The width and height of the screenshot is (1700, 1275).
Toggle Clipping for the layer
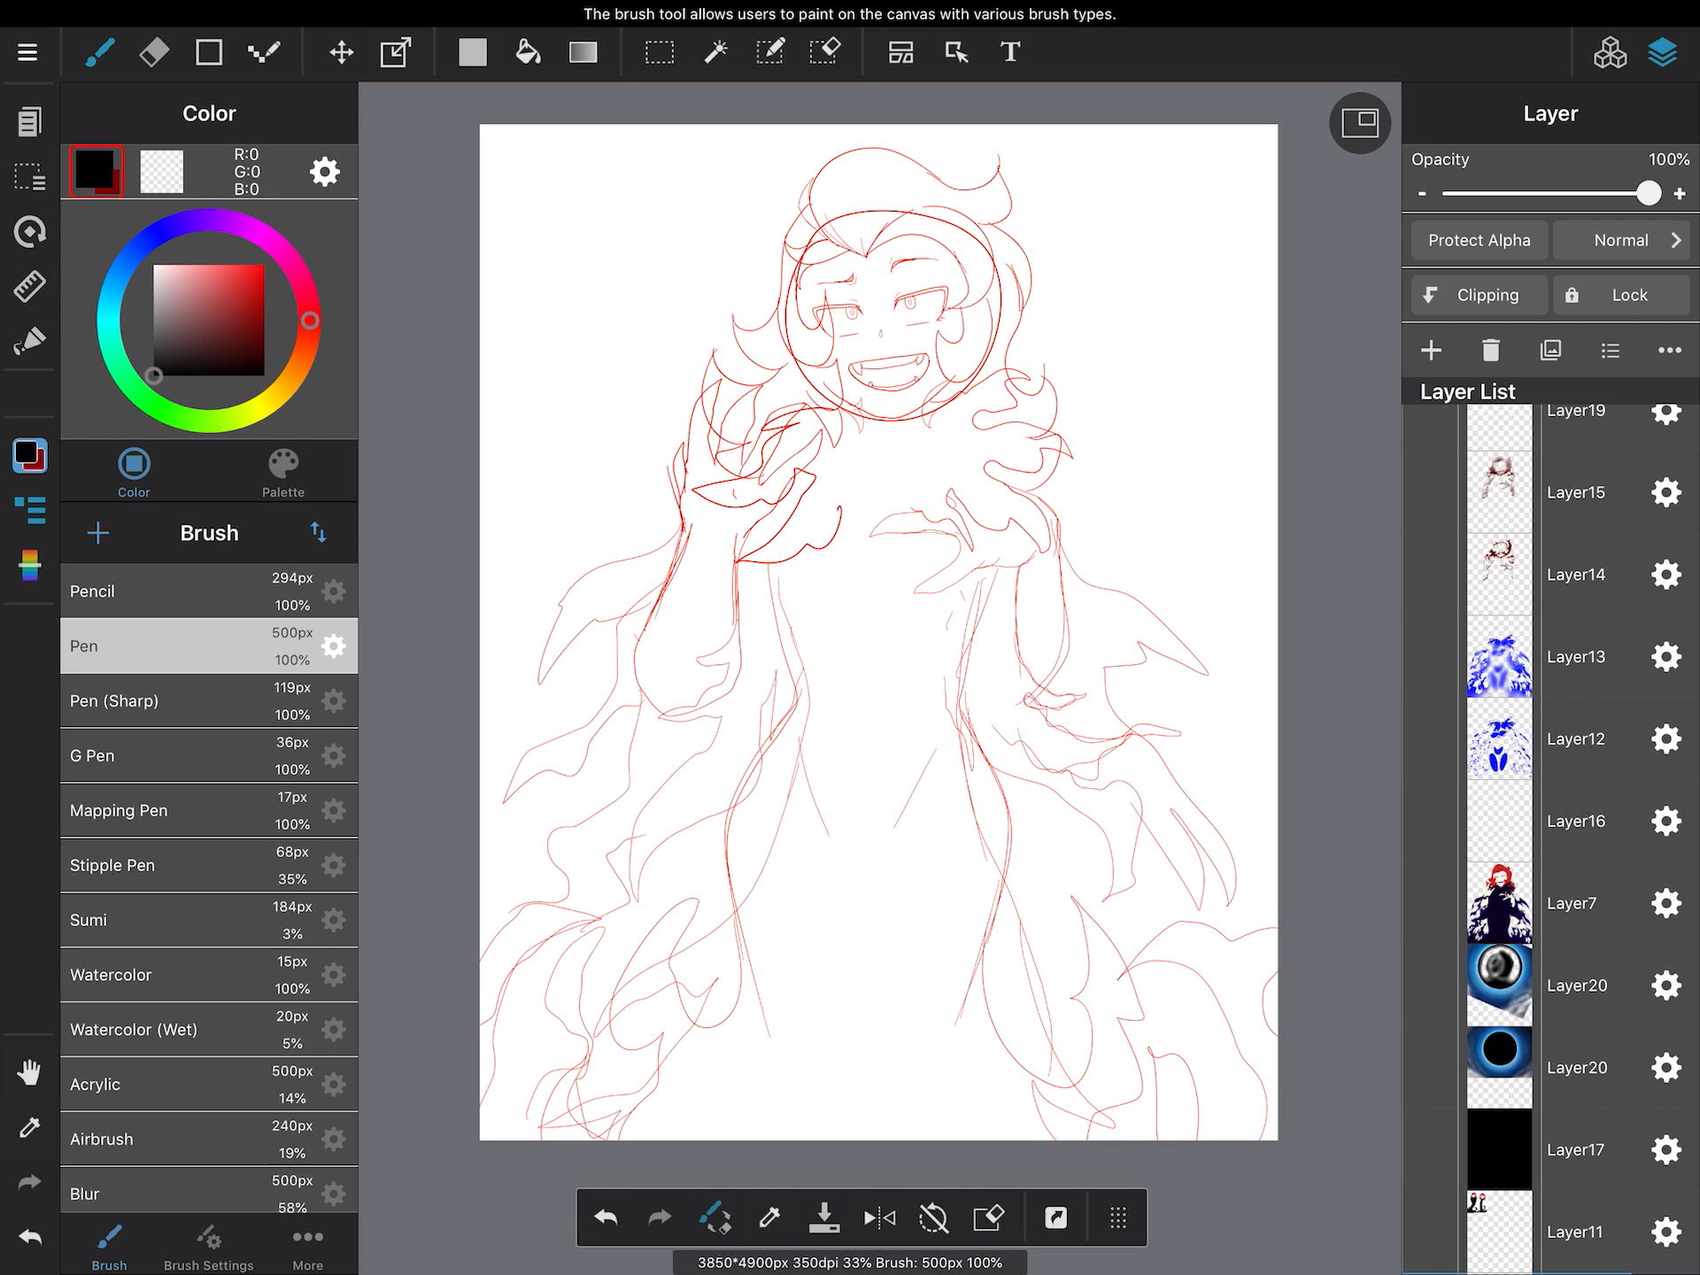tap(1479, 295)
